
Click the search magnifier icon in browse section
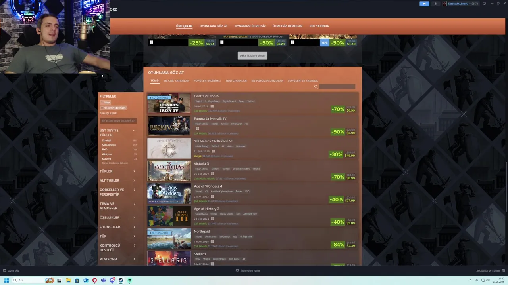[x=316, y=86]
